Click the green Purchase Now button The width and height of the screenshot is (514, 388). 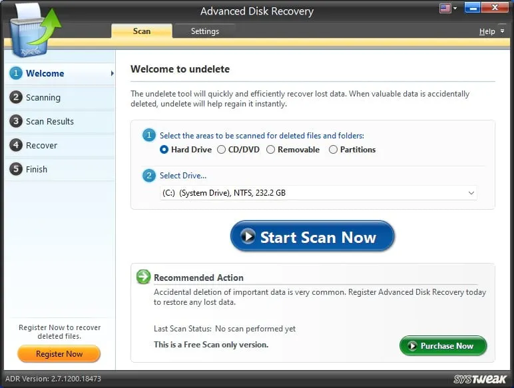(x=443, y=345)
